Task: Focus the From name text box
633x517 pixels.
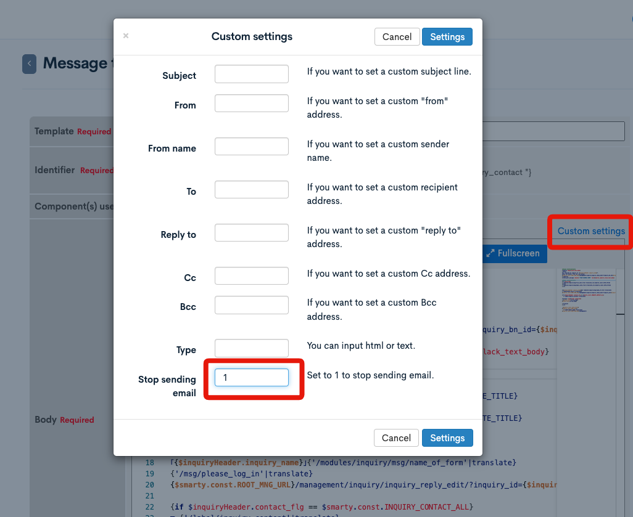Action: tap(251, 146)
